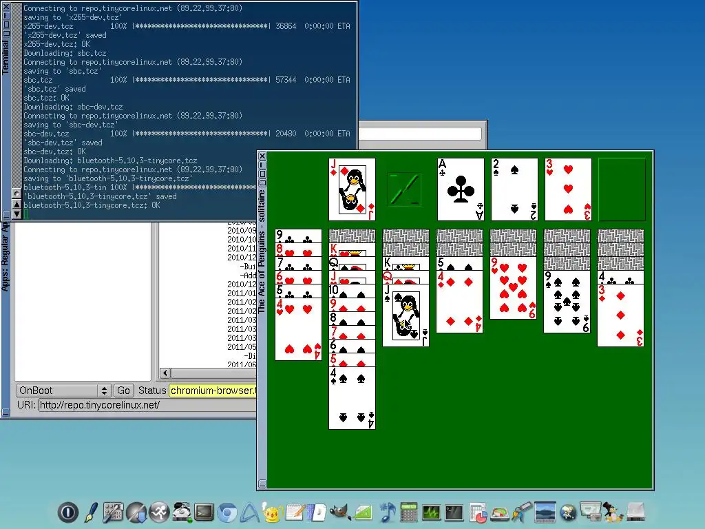
Task: Select the 4 of hearts in first column
Action: 298,329
